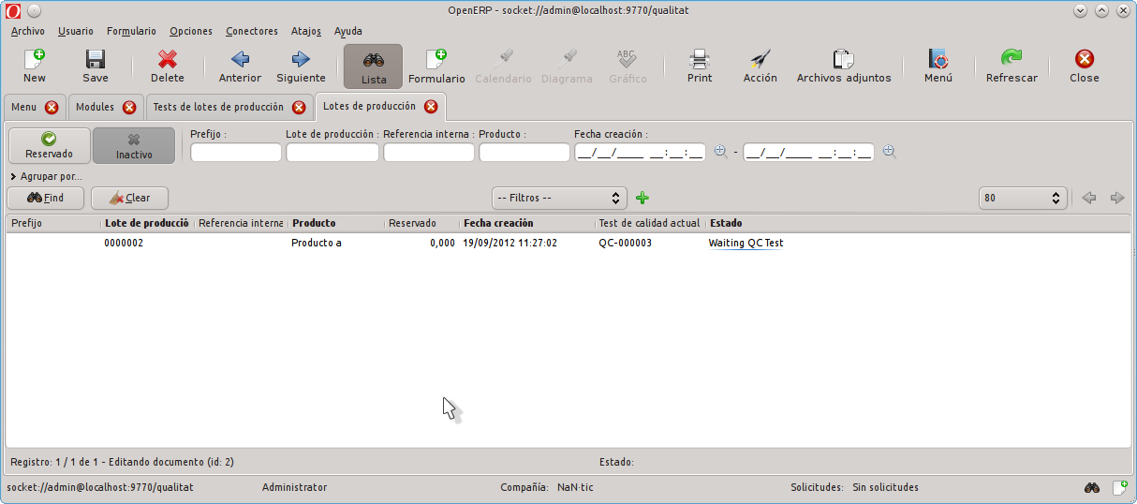Switch to the Menu tab
Image resolution: width=1137 pixels, height=504 pixels.
point(24,108)
